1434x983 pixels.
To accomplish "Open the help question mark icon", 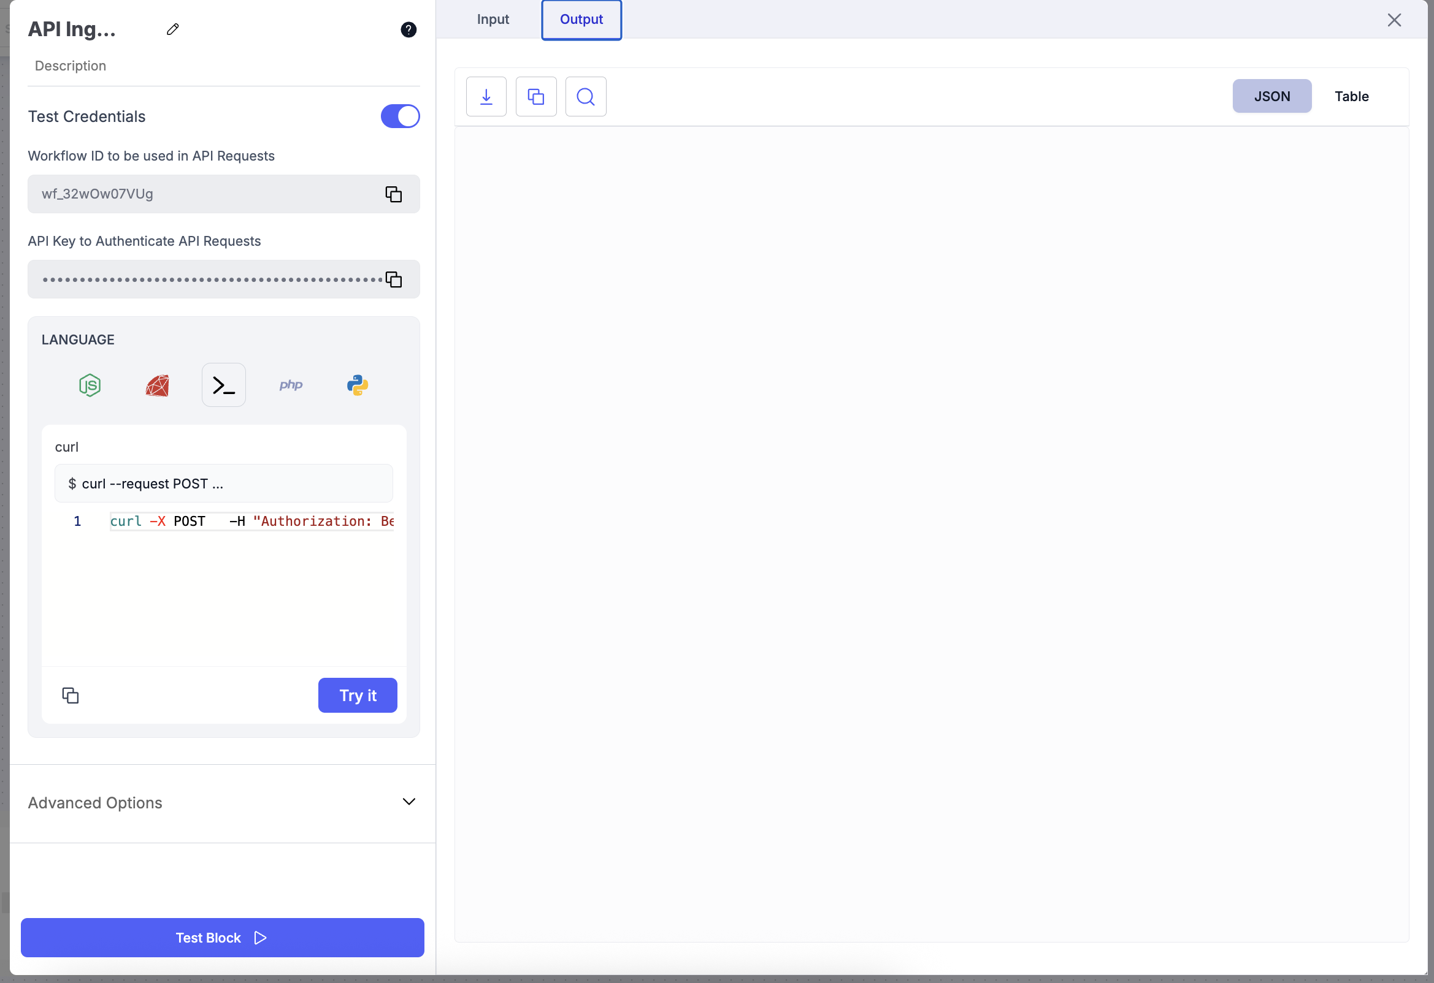I will [x=408, y=29].
